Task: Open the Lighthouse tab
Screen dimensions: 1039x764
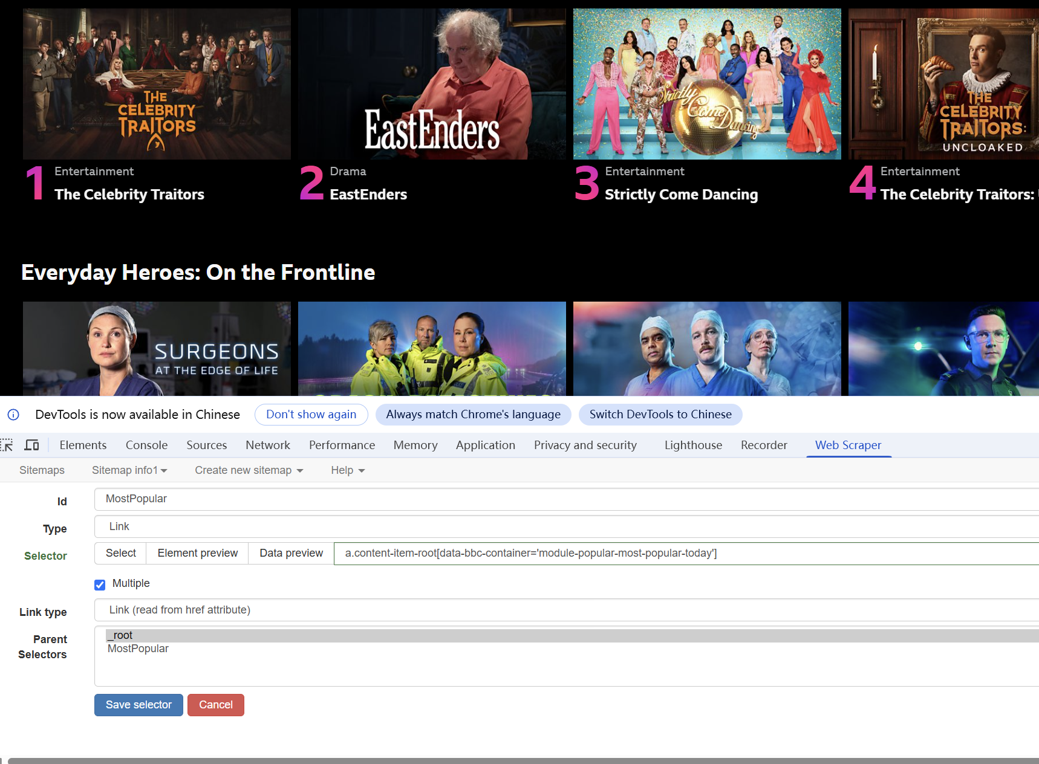Action: tap(693, 445)
